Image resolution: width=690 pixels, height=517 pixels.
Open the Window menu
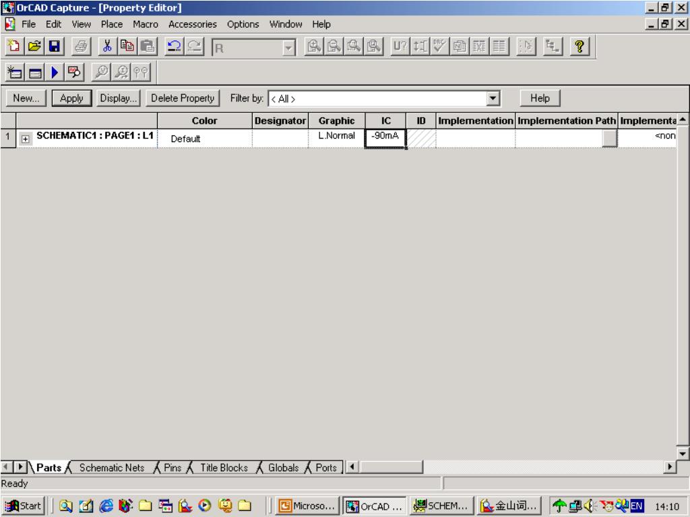click(x=286, y=24)
